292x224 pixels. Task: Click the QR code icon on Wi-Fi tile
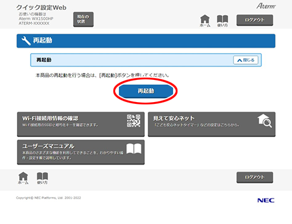click(134, 121)
